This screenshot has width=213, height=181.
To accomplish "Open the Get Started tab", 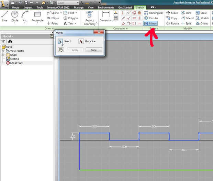I will pos(125,8).
